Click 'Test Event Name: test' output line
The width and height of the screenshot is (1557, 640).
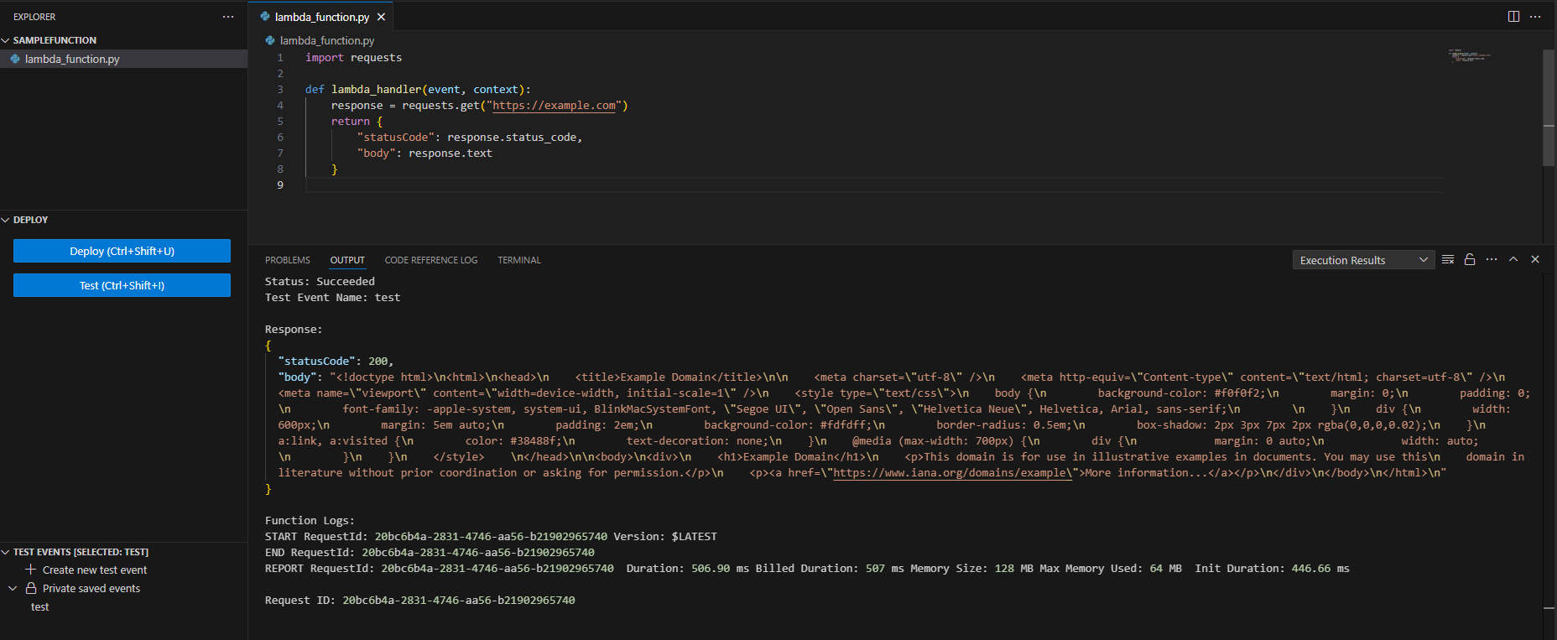click(x=332, y=298)
